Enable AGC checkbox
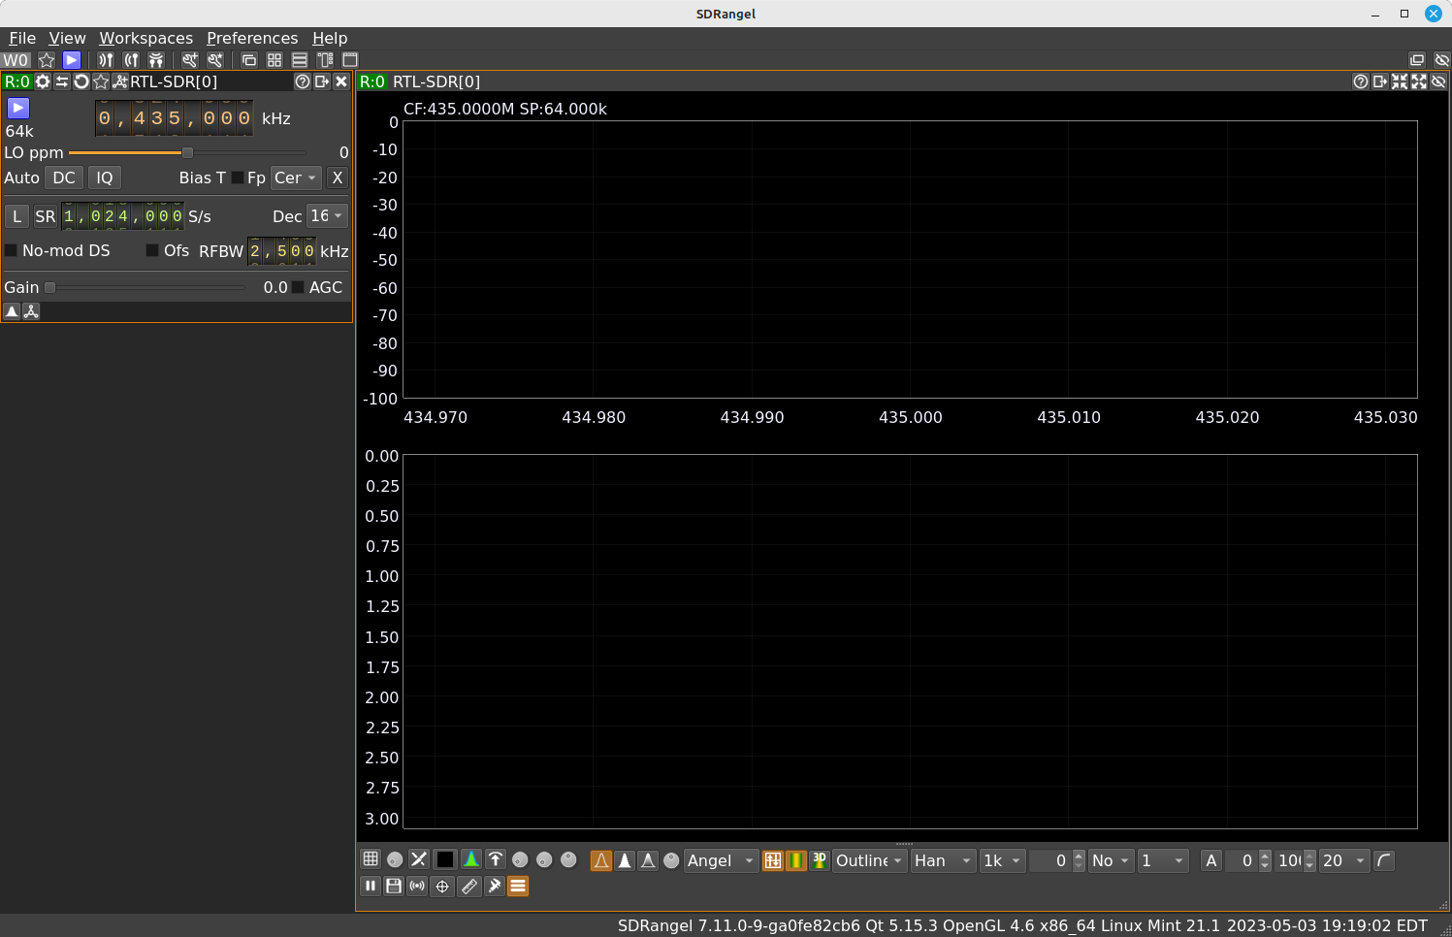Image resolution: width=1452 pixels, height=937 pixels. (299, 287)
